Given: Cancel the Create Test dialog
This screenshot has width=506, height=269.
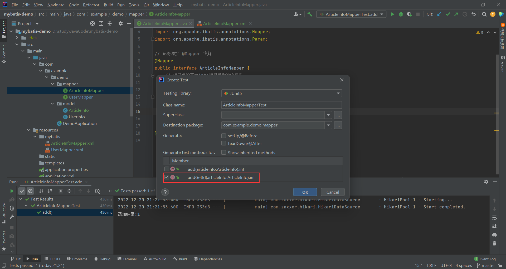Looking at the screenshot, I should coord(333,192).
